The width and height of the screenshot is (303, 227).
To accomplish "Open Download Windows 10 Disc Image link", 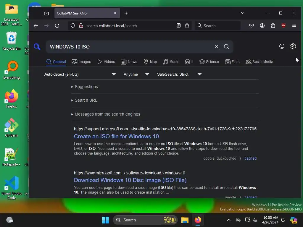I will [130, 180].
